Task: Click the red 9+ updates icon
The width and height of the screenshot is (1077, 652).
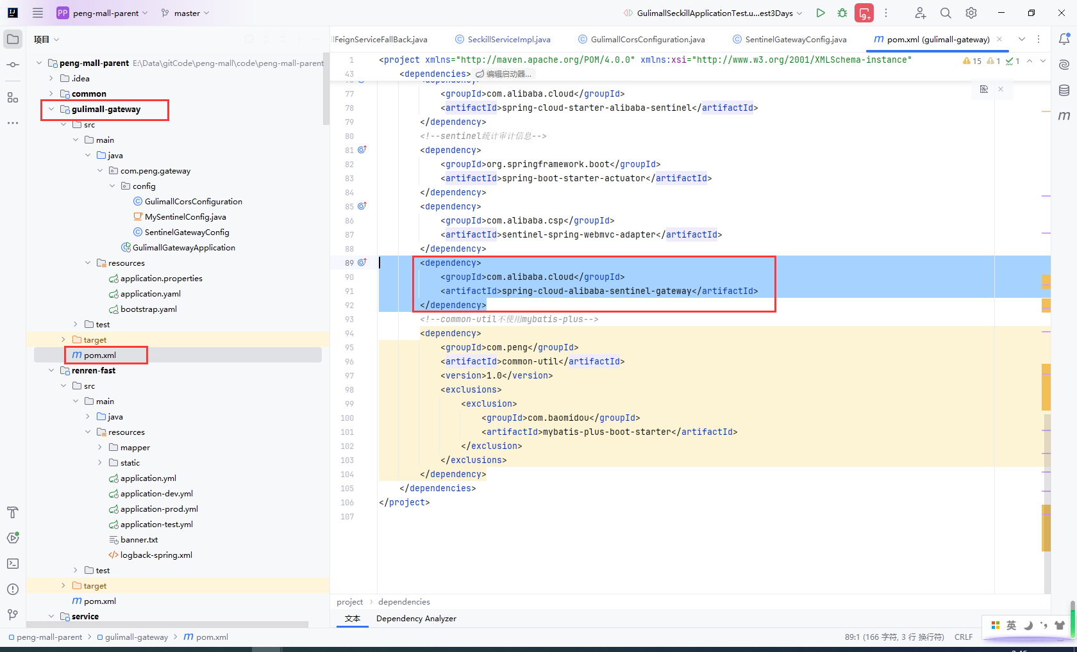Action: pyautogui.click(x=864, y=13)
